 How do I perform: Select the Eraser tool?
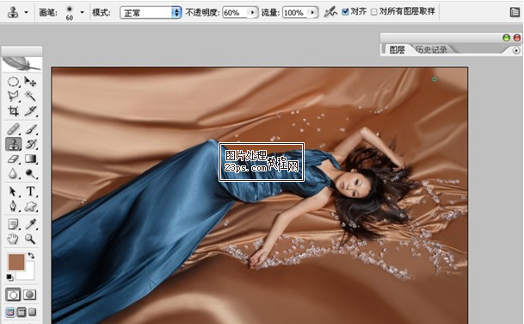(14, 159)
